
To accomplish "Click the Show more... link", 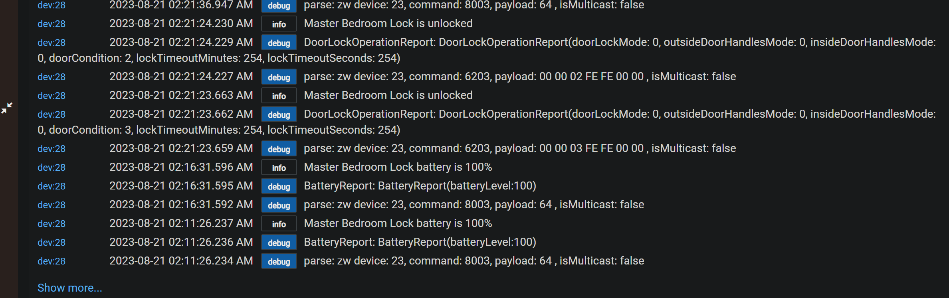I will click(x=70, y=288).
